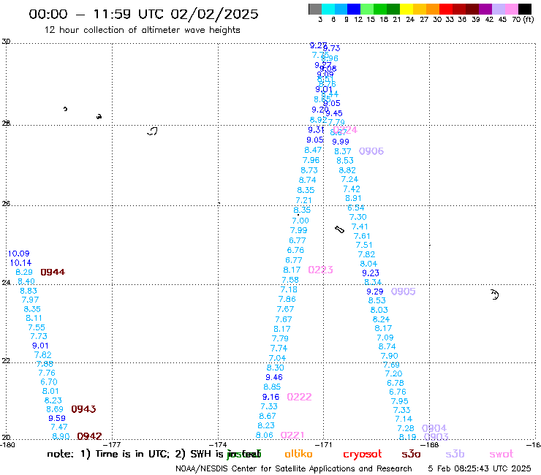Click the wave height value 7.04

277,358
